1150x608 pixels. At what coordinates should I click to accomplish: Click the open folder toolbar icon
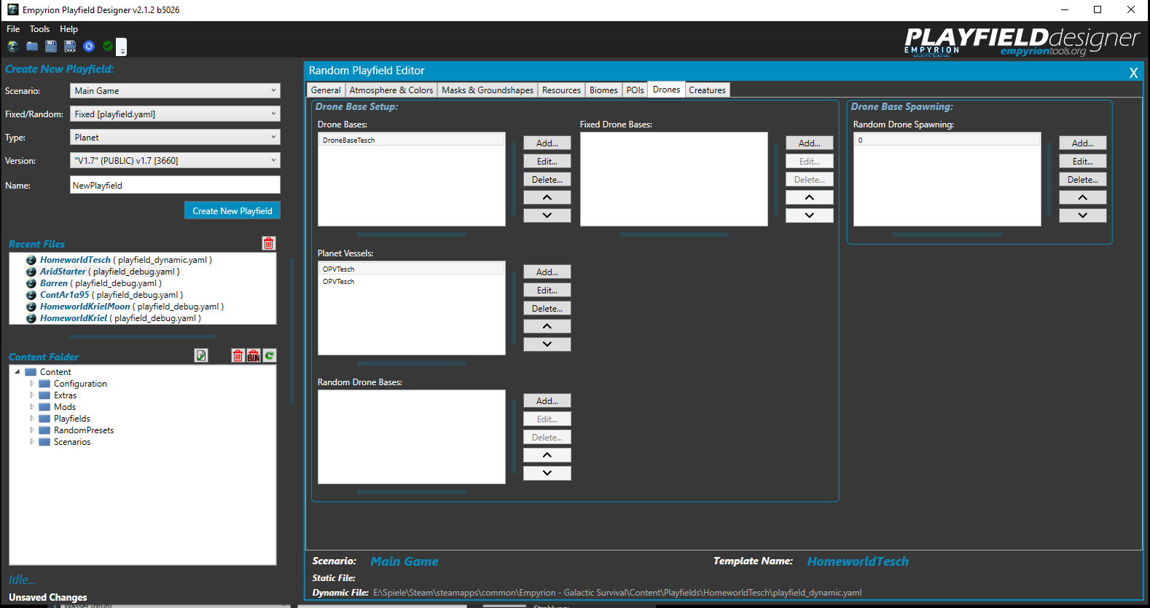(x=32, y=47)
